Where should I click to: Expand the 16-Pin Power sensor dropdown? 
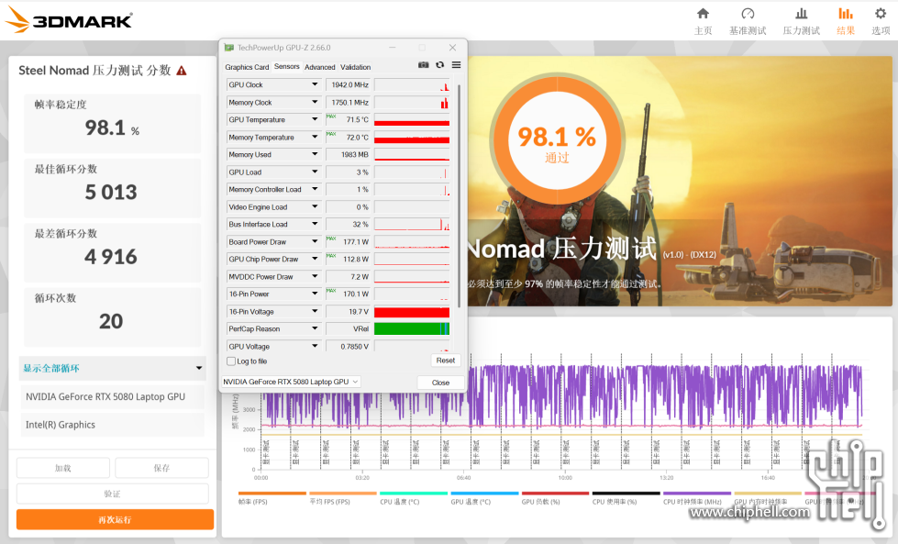315,294
